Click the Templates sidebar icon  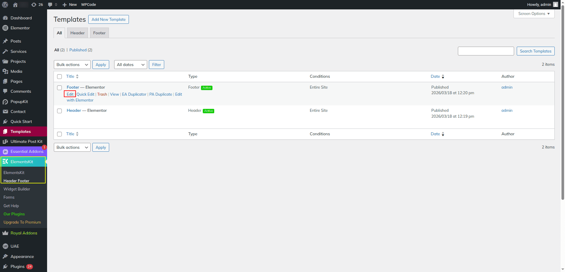point(5,131)
